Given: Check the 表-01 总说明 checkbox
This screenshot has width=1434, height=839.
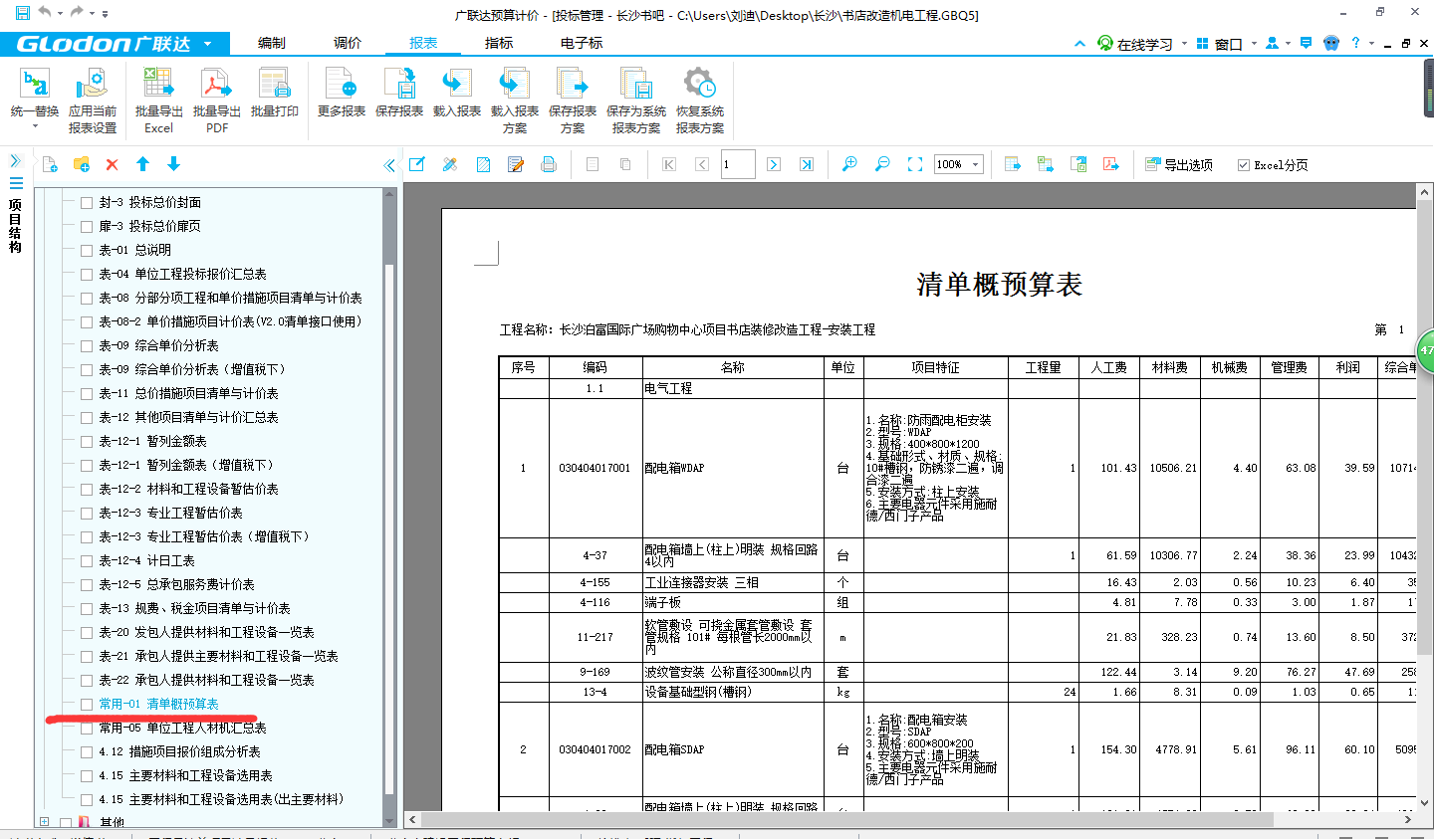Looking at the screenshot, I should click(87, 250).
